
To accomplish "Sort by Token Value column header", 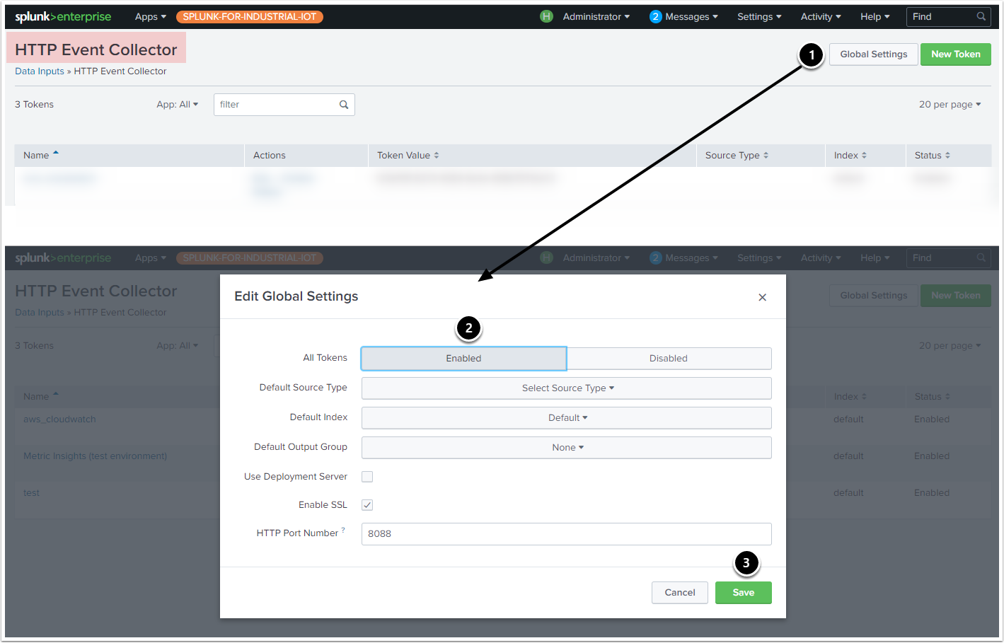I will tap(408, 156).
